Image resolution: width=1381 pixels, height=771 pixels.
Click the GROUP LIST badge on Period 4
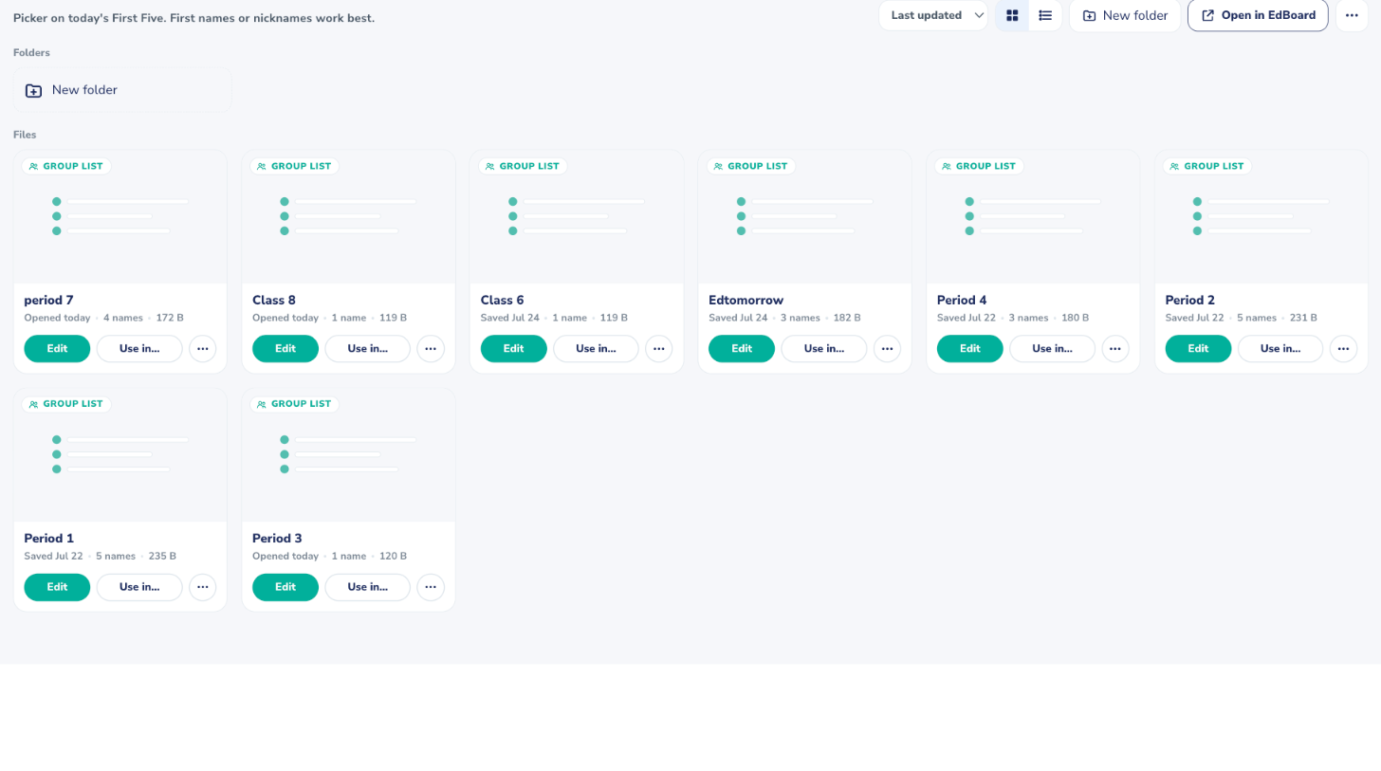click(x=980, y=166)
